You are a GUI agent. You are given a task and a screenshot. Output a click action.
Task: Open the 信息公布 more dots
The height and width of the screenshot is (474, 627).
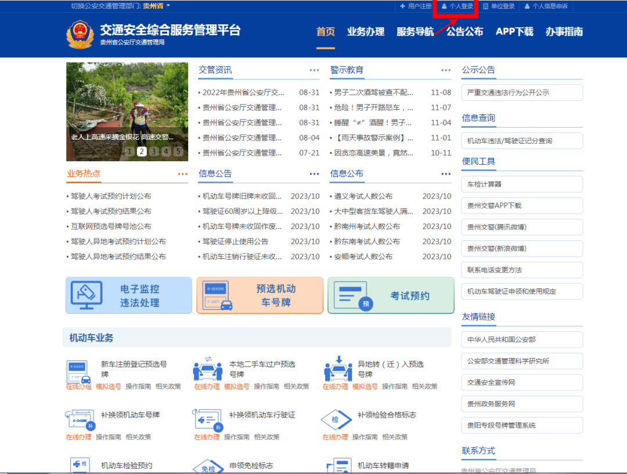pyautogui.click(x=446, y=174)
